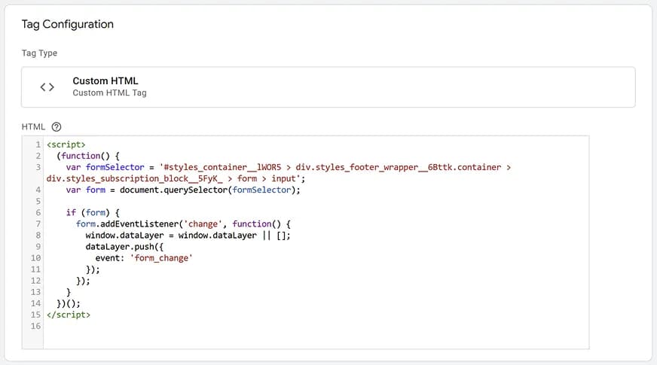Click the formSelector variable name
Image resolution: width=657 pixels, height=365 pixels.
pos(112,167)
